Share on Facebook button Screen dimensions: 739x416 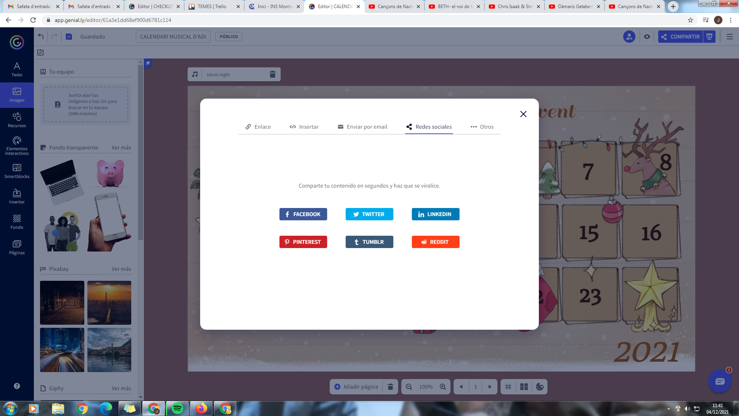coord(303,214)
